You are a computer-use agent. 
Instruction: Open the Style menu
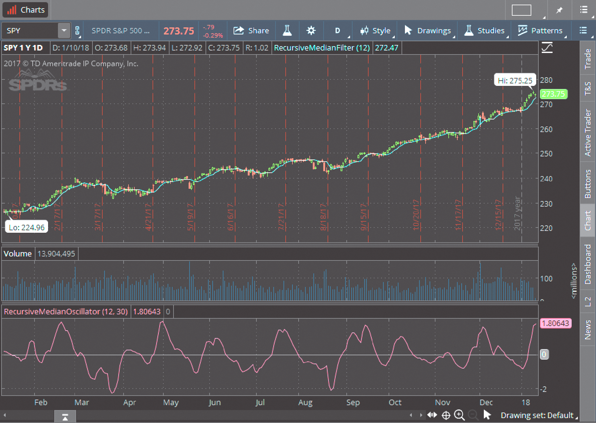pyautogui.click(x=375, y=30)
